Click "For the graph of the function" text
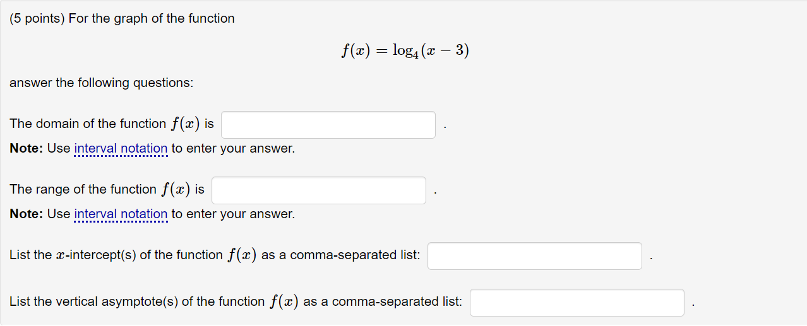Screen dimensions: 807x326 tap(152, 19)
